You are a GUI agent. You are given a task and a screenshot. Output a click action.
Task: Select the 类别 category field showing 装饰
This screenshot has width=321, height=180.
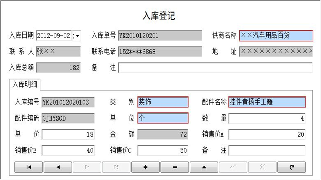tap(163, 102)
